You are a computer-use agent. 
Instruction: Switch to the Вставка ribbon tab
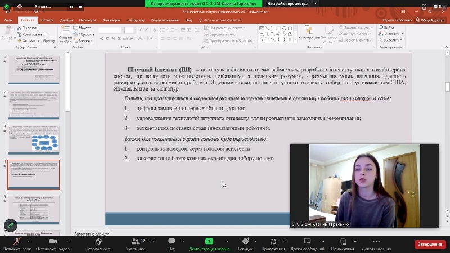coord(47,20)
